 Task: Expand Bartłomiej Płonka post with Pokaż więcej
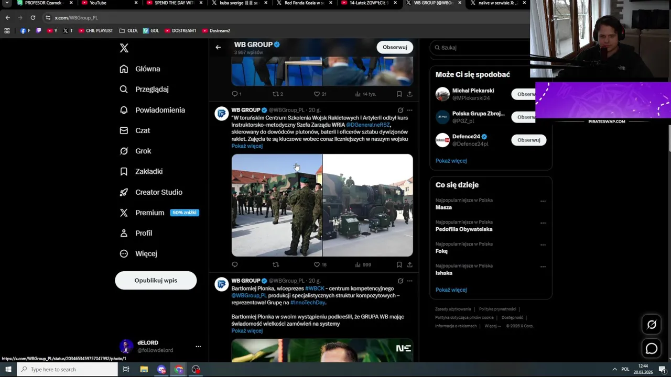[247, 331]
